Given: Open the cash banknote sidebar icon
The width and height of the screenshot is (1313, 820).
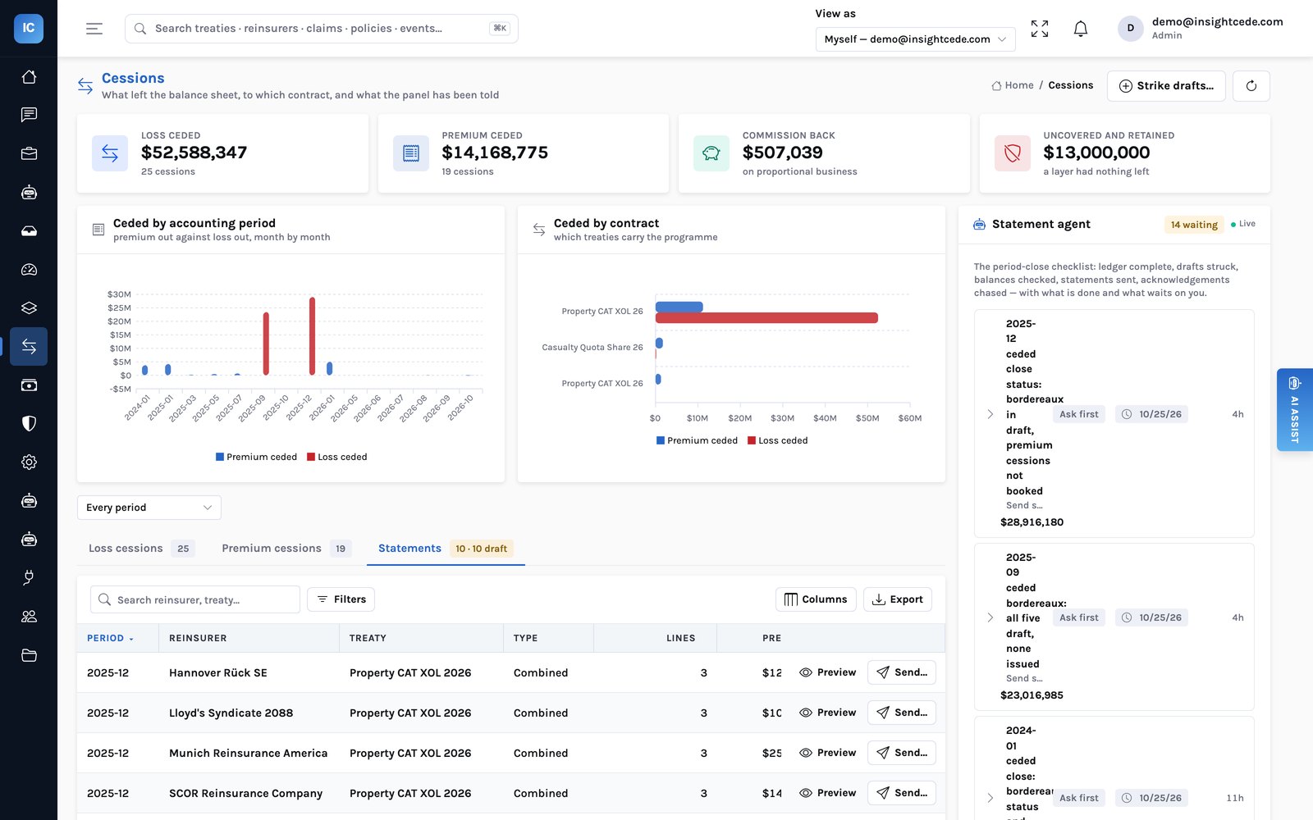Looking at the screenshot, I should (x=29, y=385).
